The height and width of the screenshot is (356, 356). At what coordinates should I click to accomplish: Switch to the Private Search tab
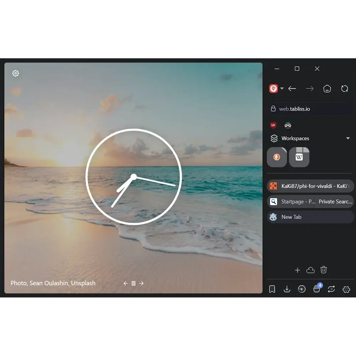point(335,201)
